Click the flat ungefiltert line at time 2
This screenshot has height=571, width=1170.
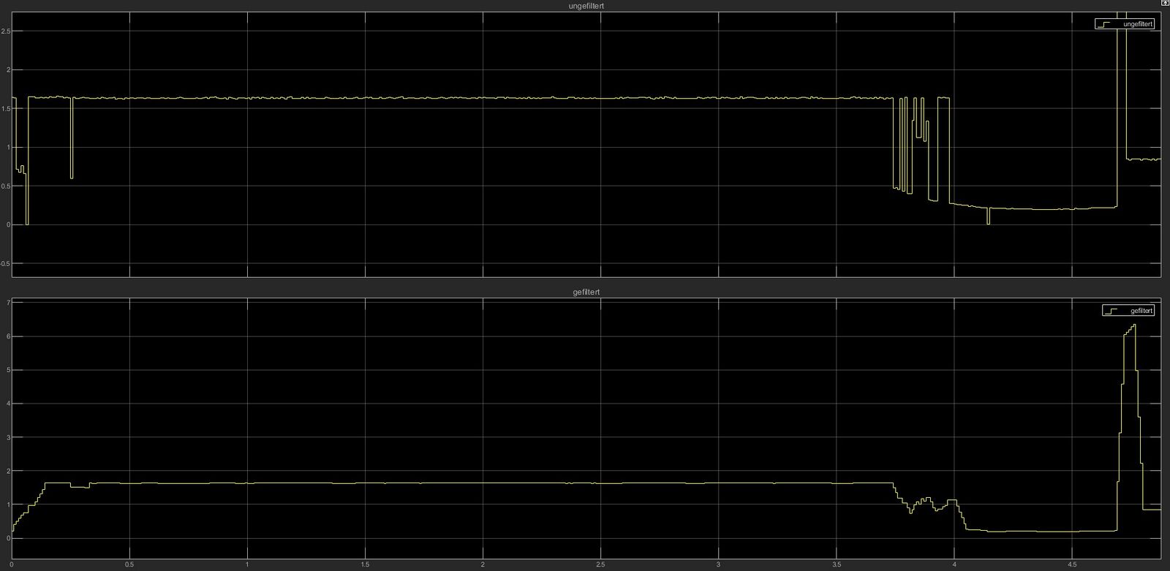(483, 98)
